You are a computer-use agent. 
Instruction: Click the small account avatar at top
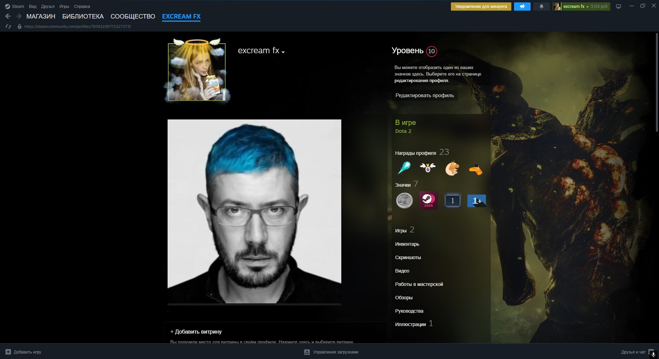coord(557,7)
